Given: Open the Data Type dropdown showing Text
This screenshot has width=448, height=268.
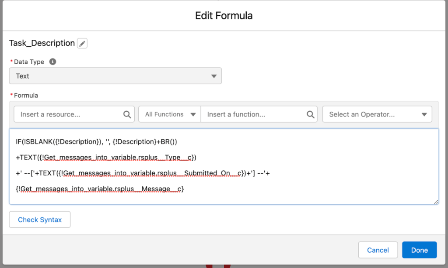Looking at the screenshot, I should (x=115, y=76).
